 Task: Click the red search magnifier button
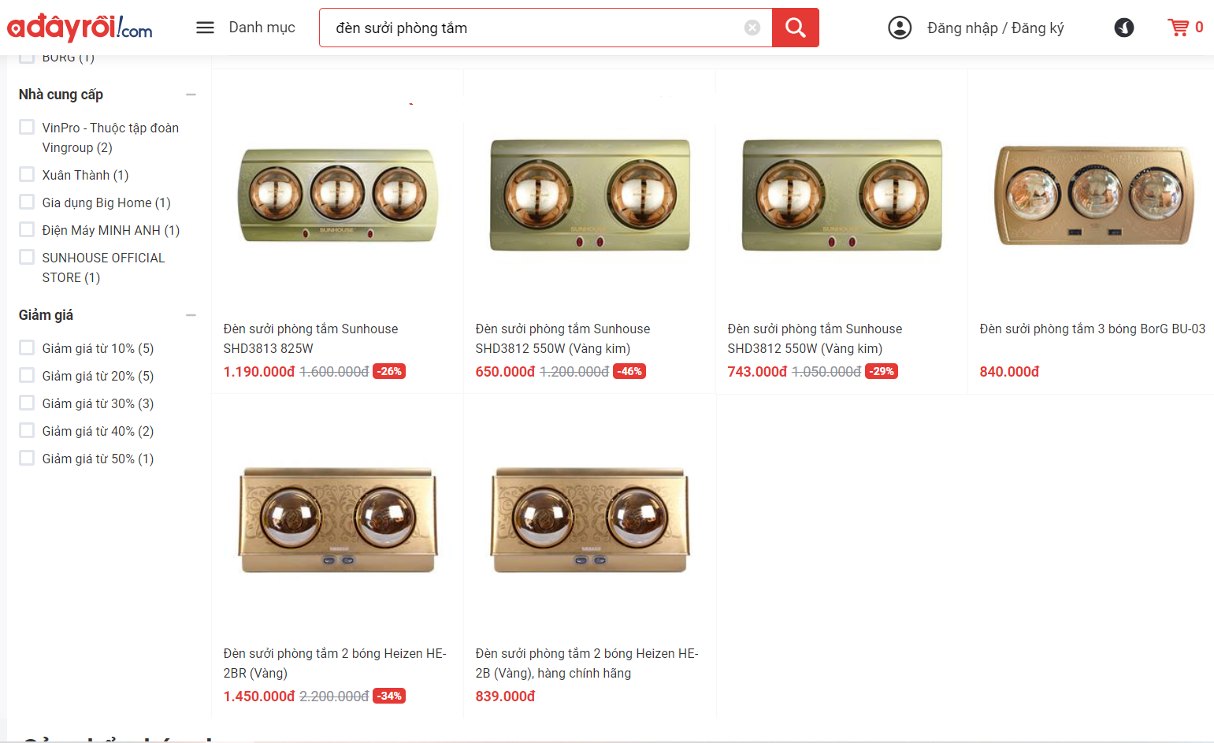click(x=796, y=28)
